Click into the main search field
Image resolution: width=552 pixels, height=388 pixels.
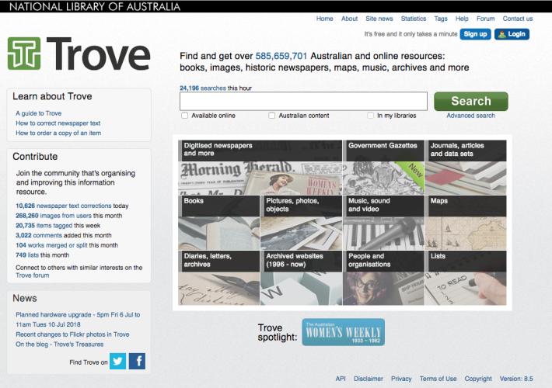click(x=303, y=101)
